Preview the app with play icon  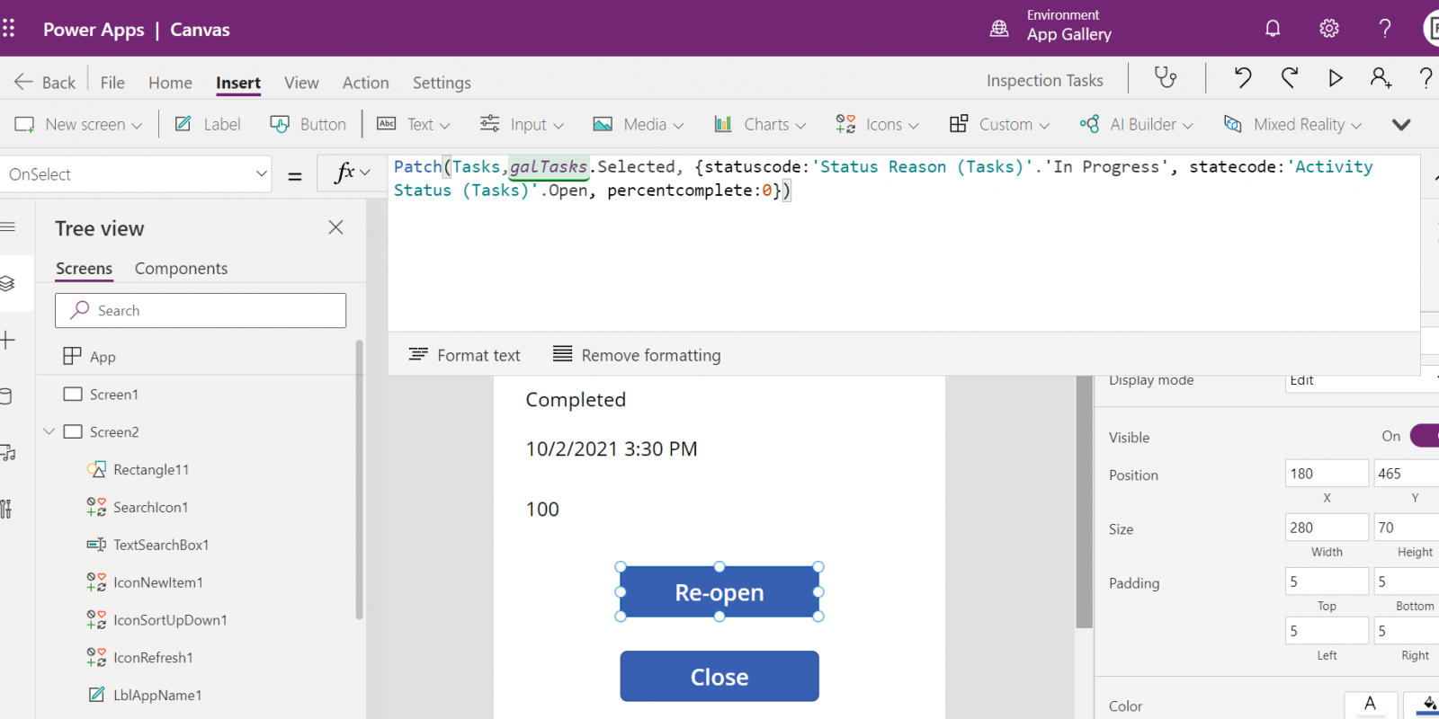[x=1336, y=78]
